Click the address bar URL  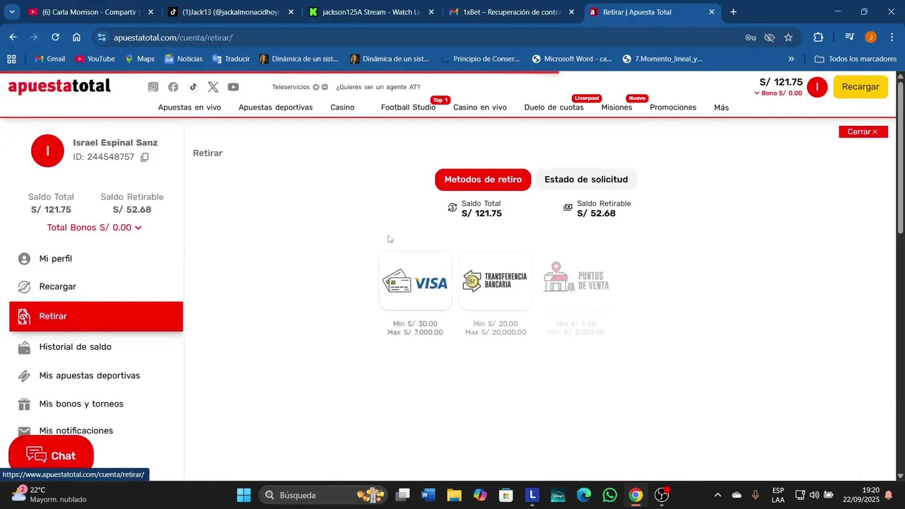pyautogui.click(x=173, y=37)
